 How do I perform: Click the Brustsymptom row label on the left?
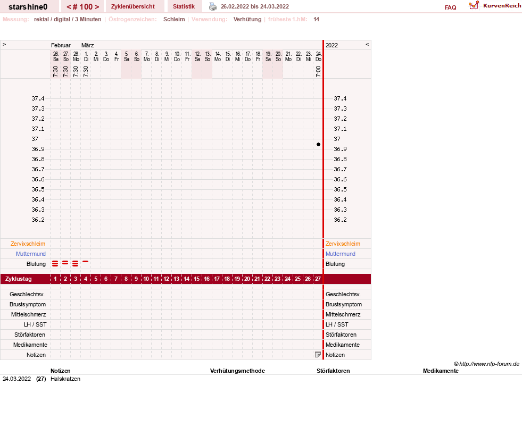[28, 304]
